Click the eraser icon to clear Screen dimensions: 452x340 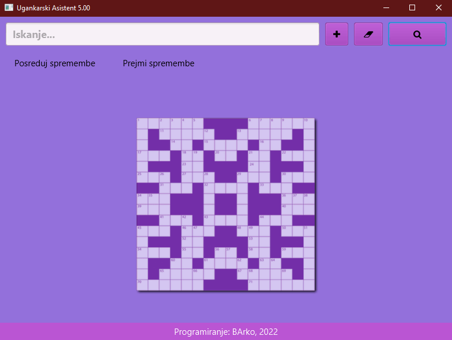368,34
